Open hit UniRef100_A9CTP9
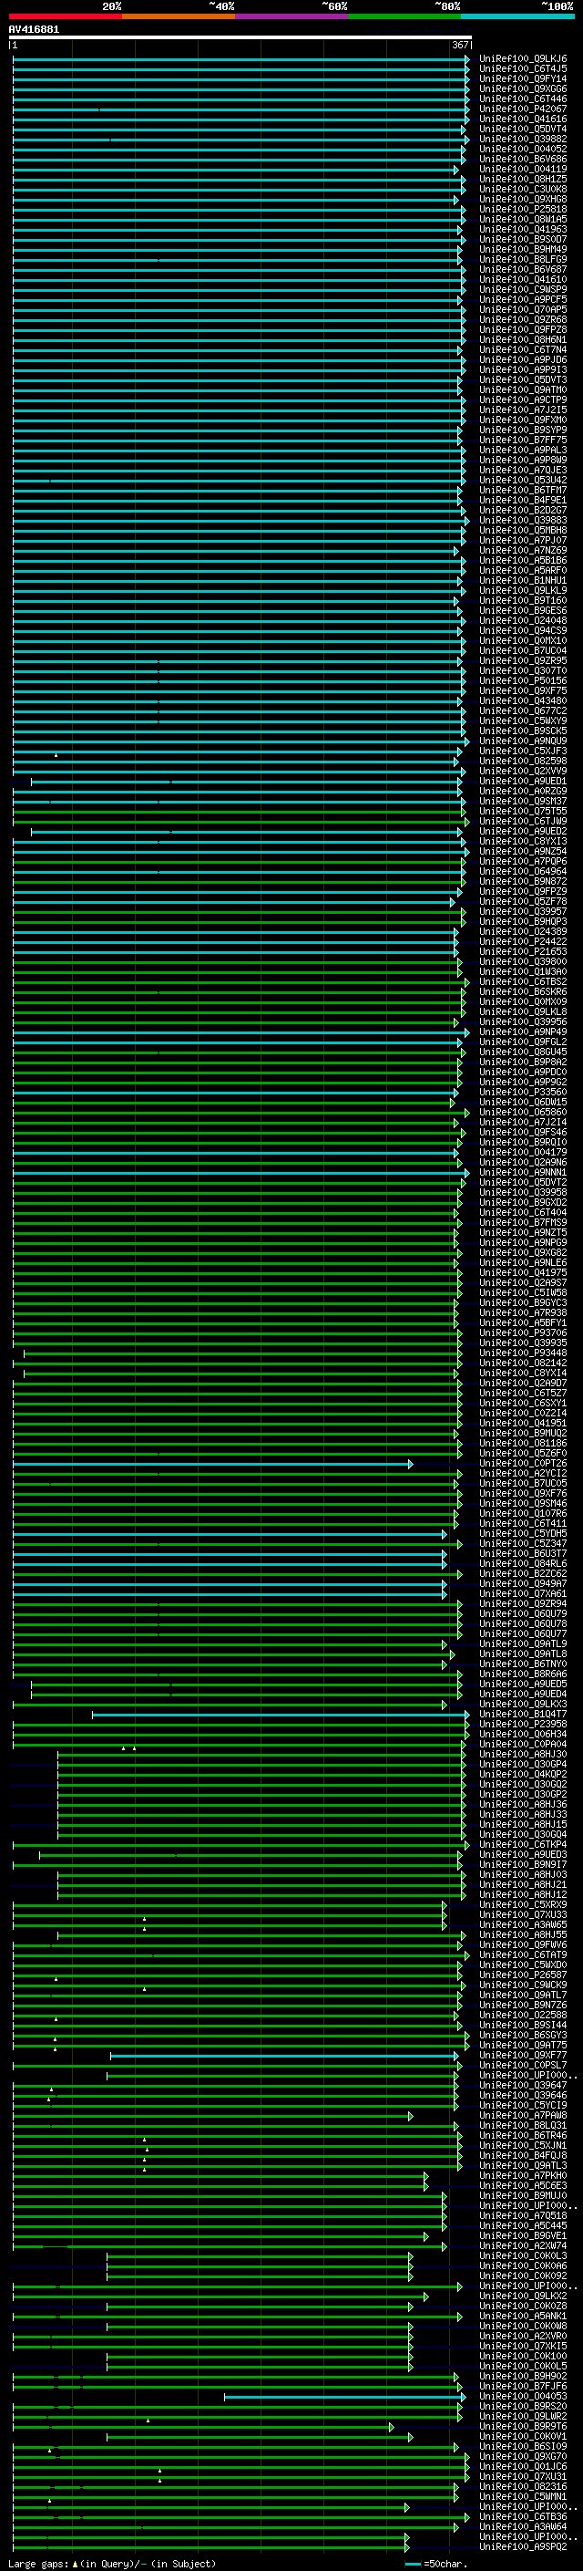This screenshot has width=583, height=2571. (x=523, y=399)
